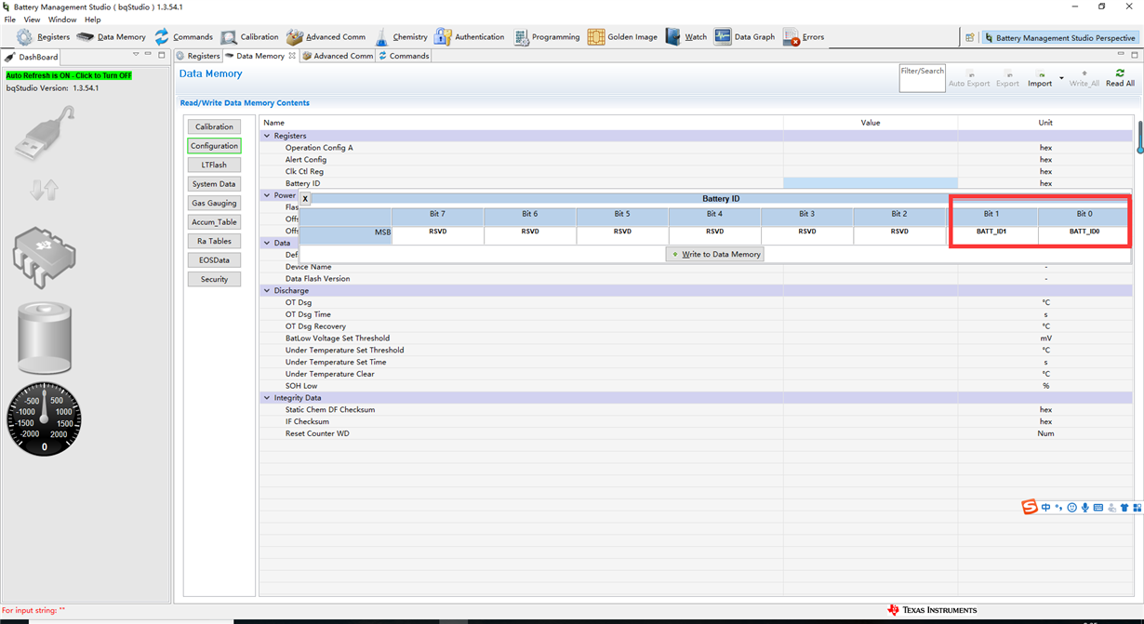Screen dimensions: 1144x624
Task: Open the DashBoard view menu arrow
Action: (137, 55)
